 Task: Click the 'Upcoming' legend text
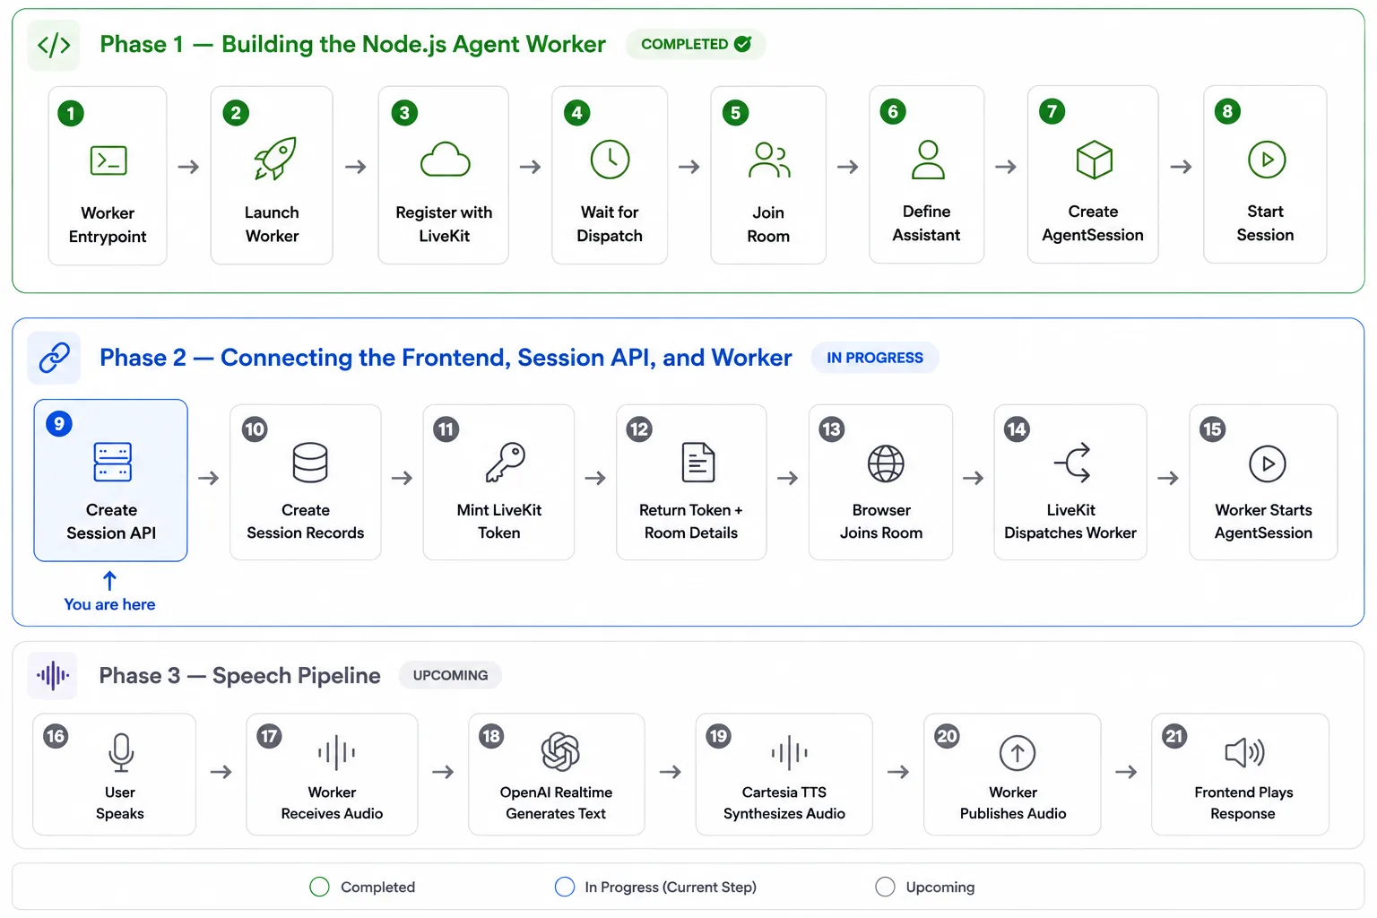click(940, 887)
